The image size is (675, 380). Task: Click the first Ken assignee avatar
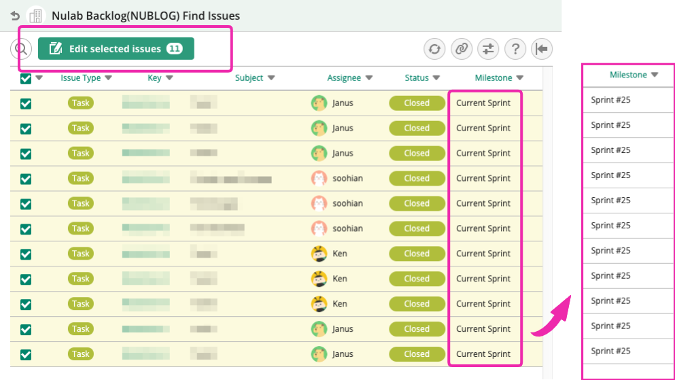tap(319, 254)
